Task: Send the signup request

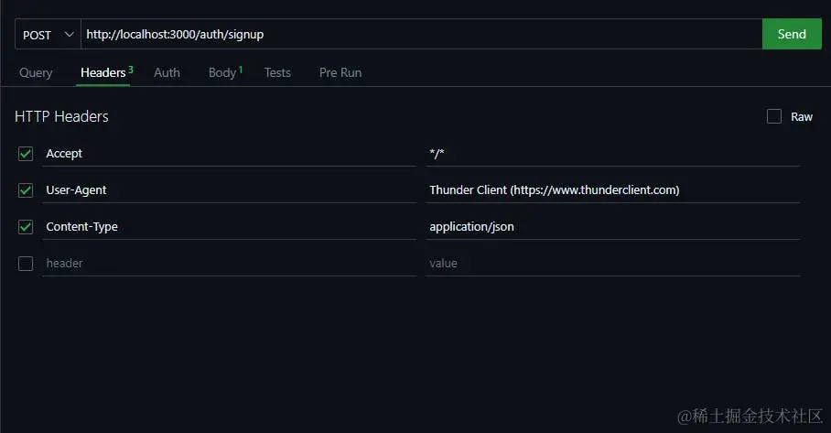Action: tap(792, 35)
